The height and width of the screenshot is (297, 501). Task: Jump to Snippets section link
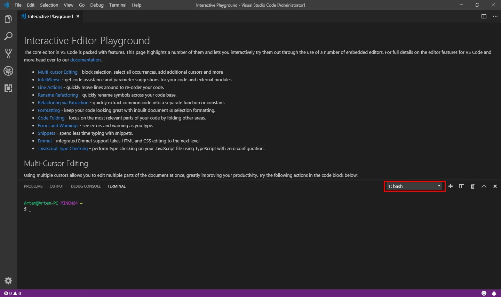47,133
